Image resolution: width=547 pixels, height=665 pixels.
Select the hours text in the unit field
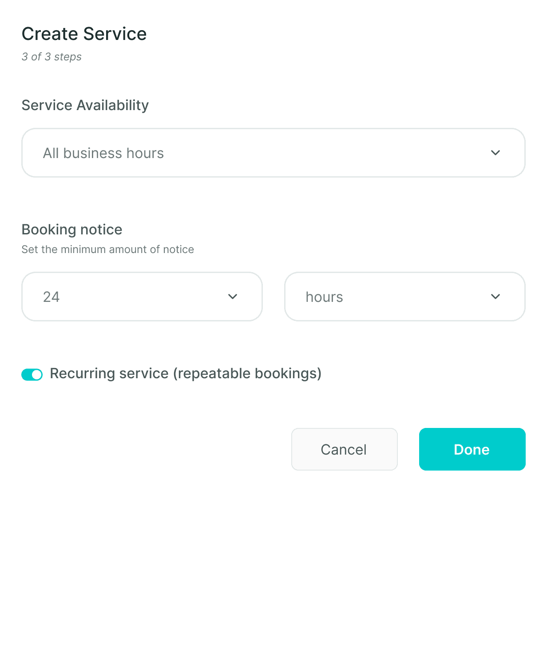(325, 297)
